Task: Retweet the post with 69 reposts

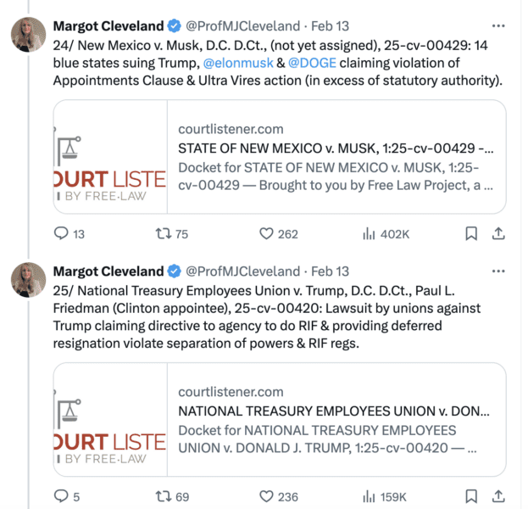Action: pyautogui.click(x=172, y=496)
